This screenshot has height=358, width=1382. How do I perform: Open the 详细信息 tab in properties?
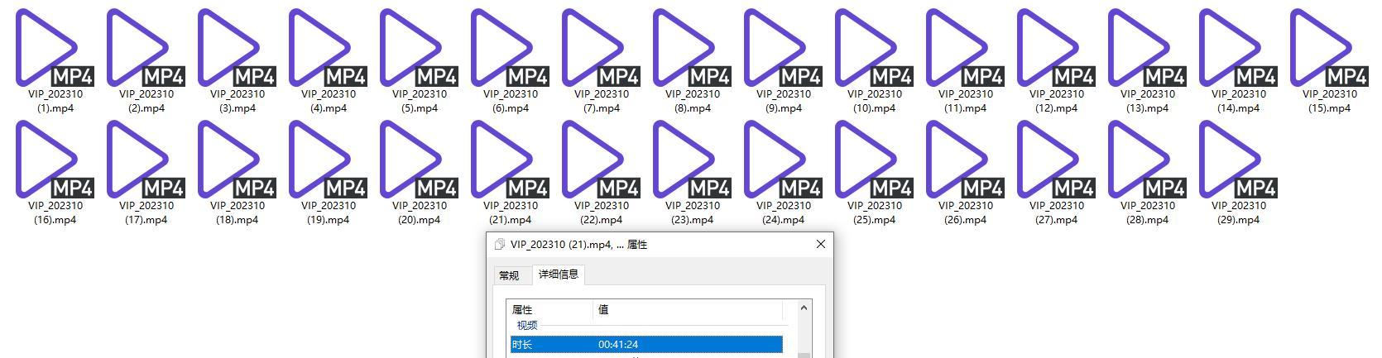click(x=559, y=274)
